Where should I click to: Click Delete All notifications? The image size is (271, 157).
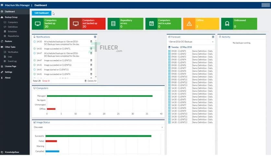[x=90, y=81]
